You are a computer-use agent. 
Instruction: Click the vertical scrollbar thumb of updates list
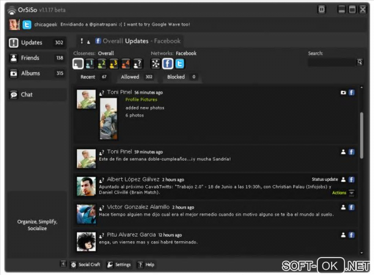(x=362, y=135)
